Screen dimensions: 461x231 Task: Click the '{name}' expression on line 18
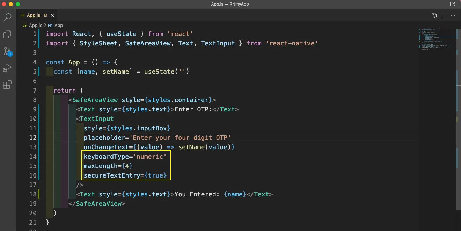pyautogui.click(x=235, y=194)
